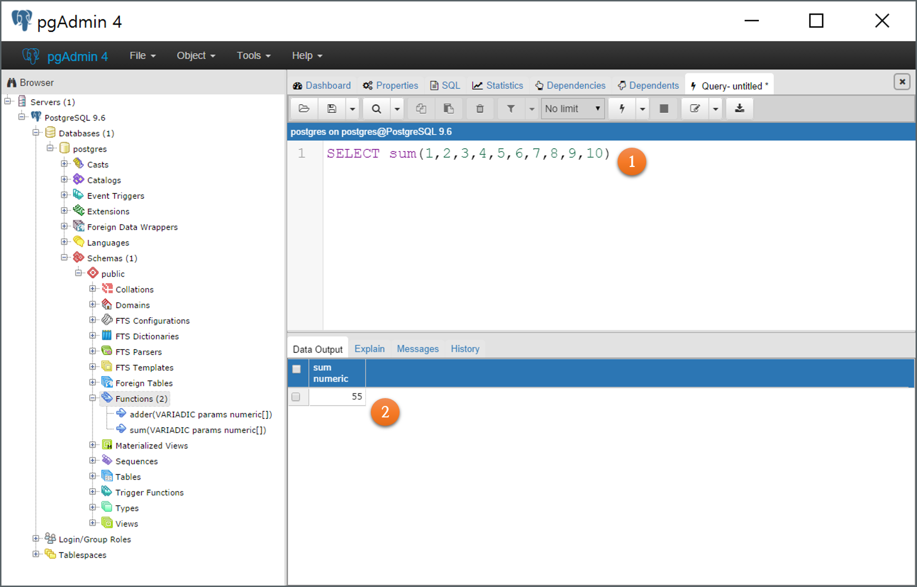The image size is (917, 587).
Task: Click the Event Triggers node icon
Action: [79, 195]
